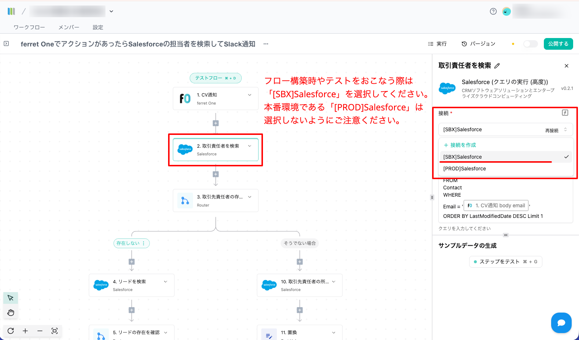Click the Salesforce logo on step 10
The height and width of the screenshot is (340, 579).
tap(269, 285)
